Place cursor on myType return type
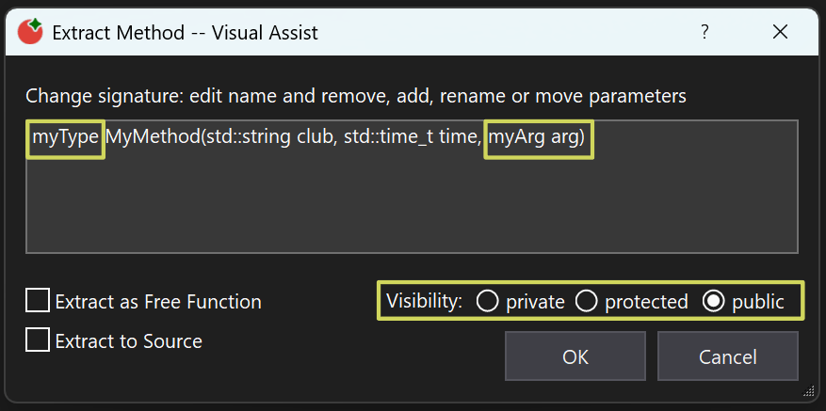826x411 pixels. pyautogui.click(x=65, y=139)
